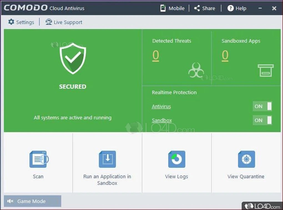
Task: Open the Sandbox link
Action: tap(162, 120)
